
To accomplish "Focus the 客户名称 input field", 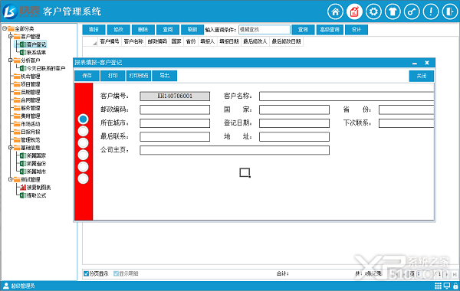I will (x=347, y=96).
